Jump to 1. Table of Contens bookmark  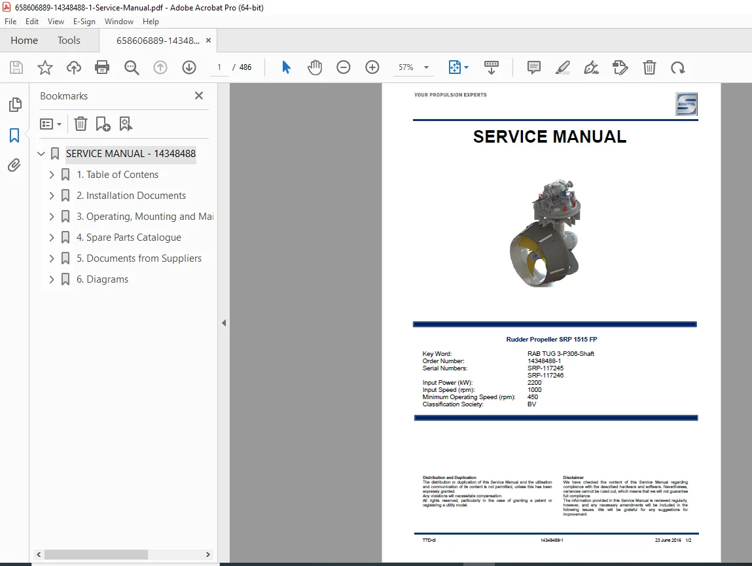pyautogui.click(x=118, y=175)
